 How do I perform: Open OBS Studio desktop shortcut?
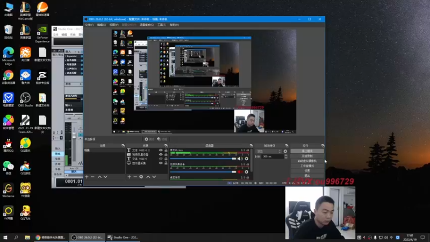[x=25, y=99]
